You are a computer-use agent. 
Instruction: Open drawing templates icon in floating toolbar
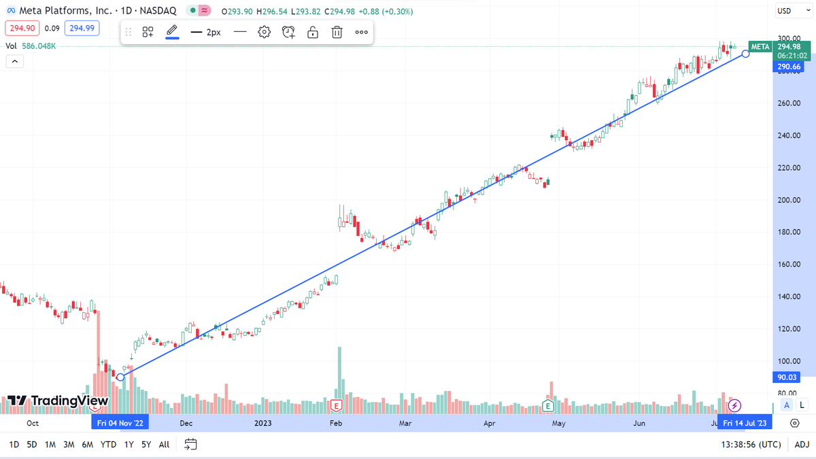click(x=148, y=32)
